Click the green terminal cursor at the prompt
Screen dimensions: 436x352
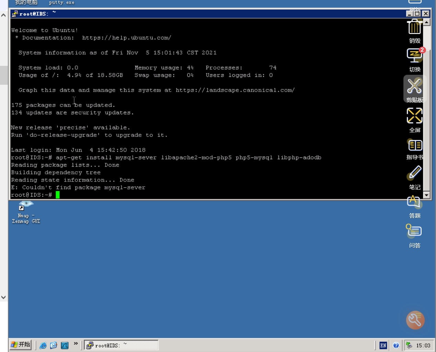58,195
